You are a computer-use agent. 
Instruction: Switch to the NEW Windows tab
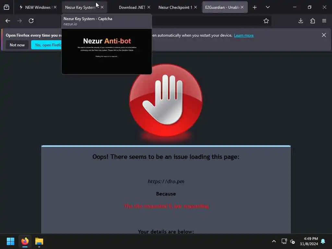tap(38, 7)
